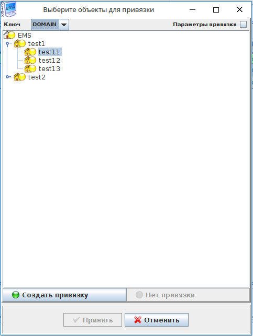This screenshot has width=253, height=336.
Task: Enable the Параметры привязки checkbox
Action: (243, 24)
